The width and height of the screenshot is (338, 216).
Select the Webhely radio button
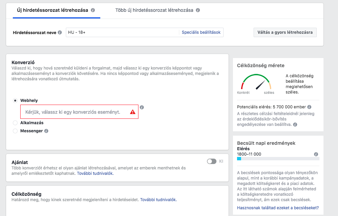click(x=15, y=101)
